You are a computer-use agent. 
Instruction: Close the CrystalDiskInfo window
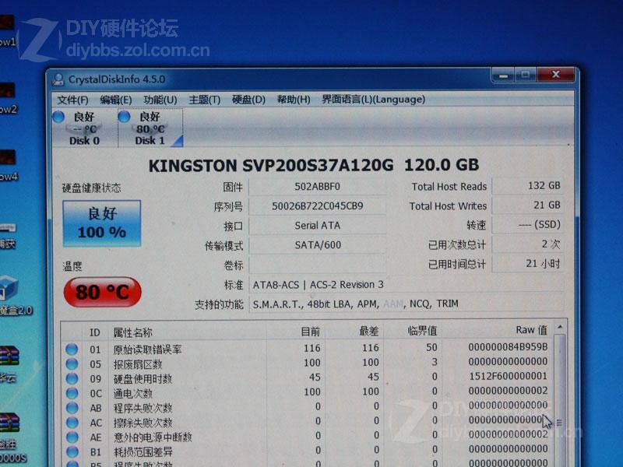tap(556, 75)
